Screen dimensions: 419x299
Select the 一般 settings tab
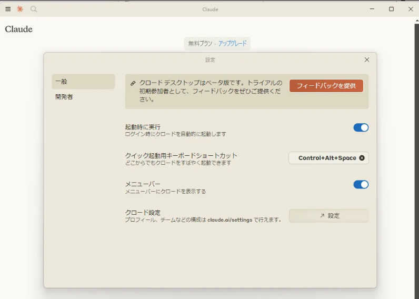pos(83,82)
